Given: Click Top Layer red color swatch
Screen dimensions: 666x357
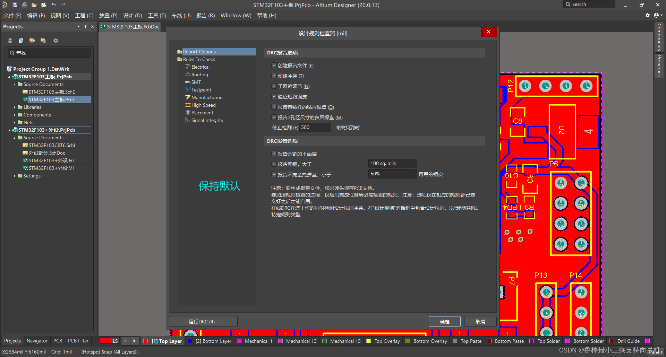Looking at the screenshot, I should pyautogui.click(x=146, y=341).
